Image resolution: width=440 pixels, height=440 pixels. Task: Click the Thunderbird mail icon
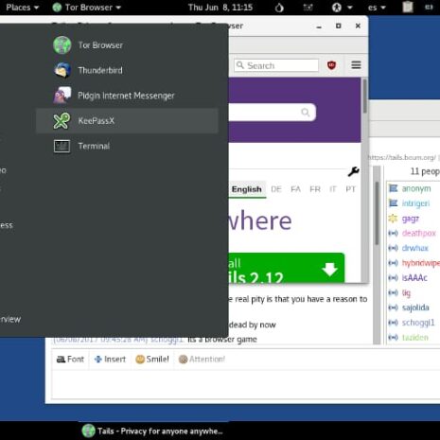(x=62, y=70)
